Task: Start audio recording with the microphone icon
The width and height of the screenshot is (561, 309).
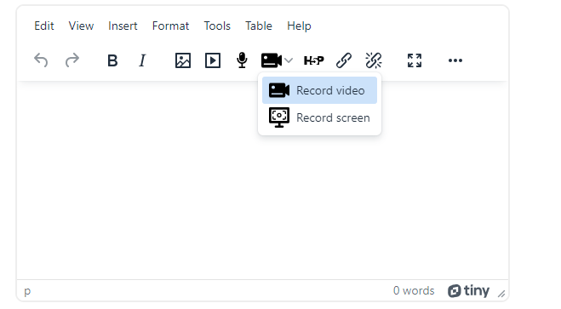Action: [243, 60]
